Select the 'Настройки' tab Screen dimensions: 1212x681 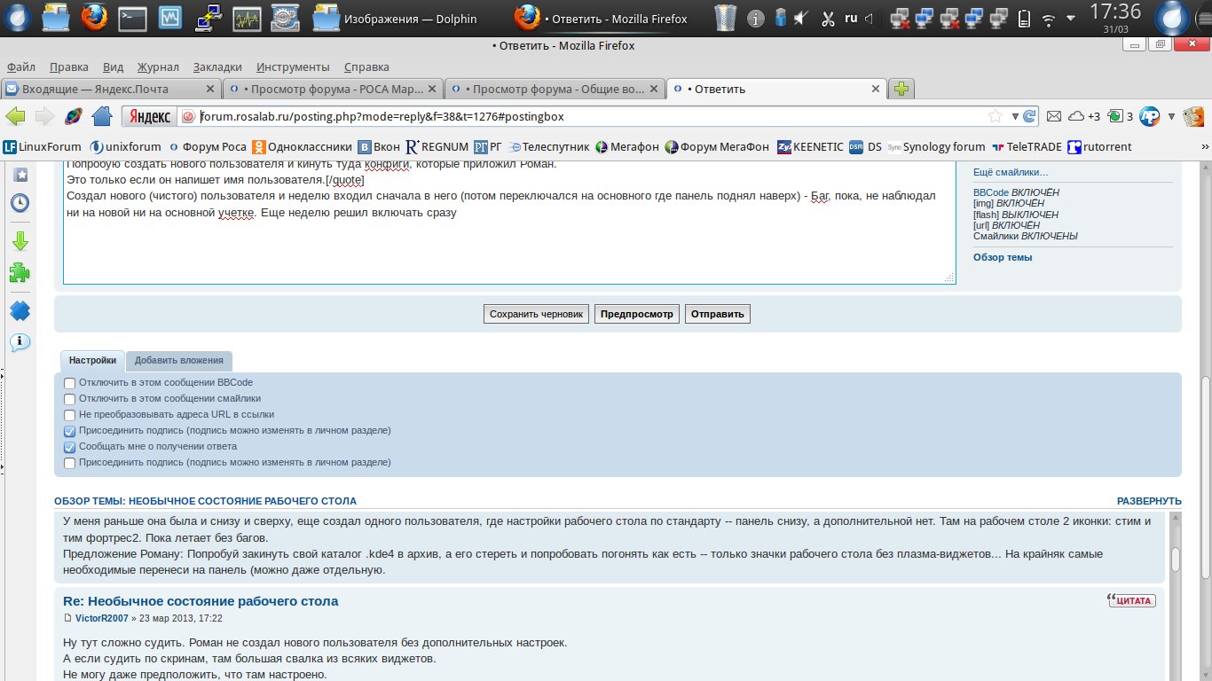pos(92,361)
